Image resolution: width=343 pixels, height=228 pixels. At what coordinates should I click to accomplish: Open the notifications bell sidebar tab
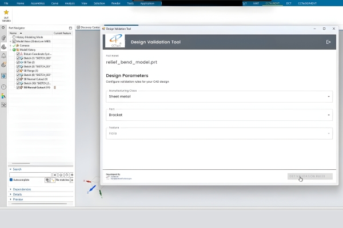point(3,56)
